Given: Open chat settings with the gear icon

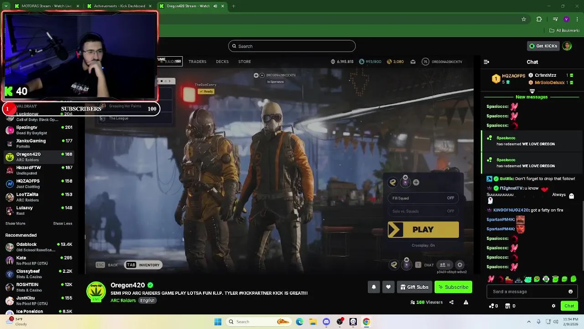Looking at the screenshot, I should [553, 306].
